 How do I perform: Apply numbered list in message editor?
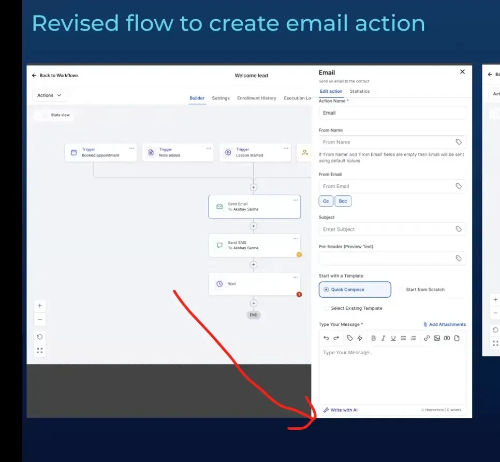click(413, 338)
